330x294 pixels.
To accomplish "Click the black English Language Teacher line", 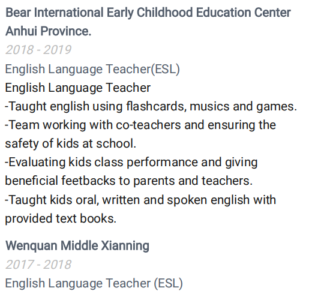I will pyautogui.click(x=77, y=88).
